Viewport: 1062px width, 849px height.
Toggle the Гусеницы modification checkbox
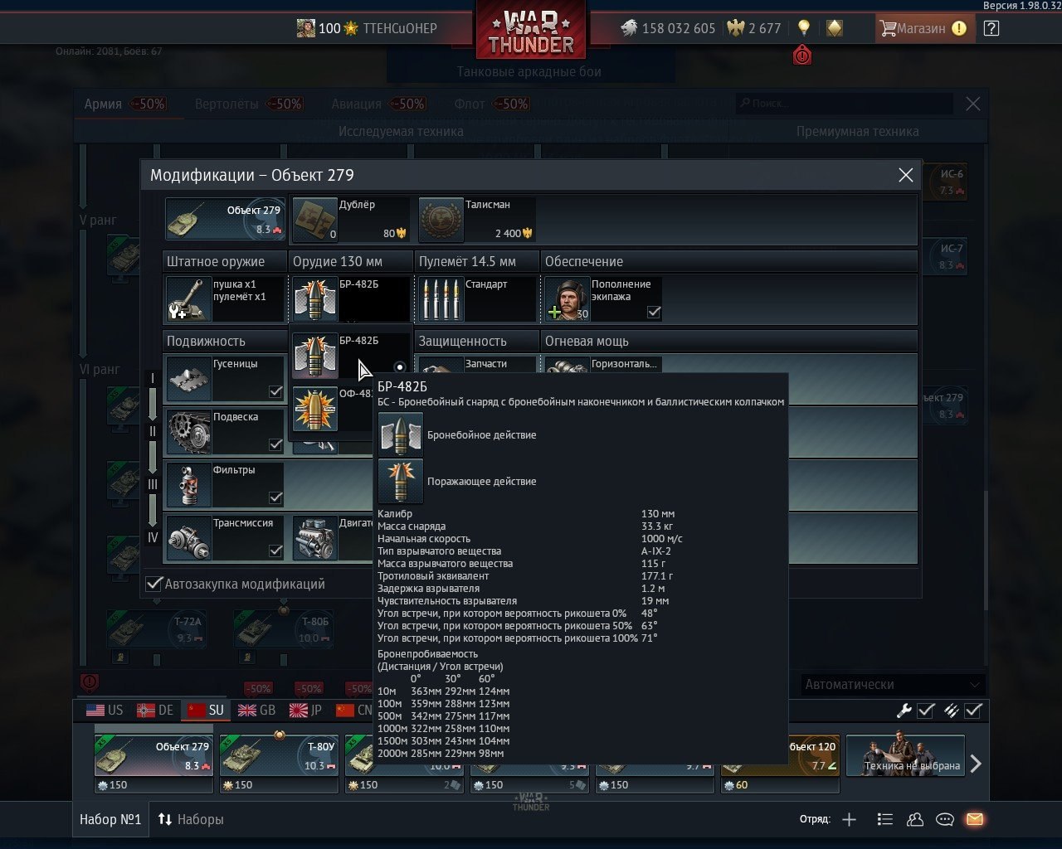point(275,391)
